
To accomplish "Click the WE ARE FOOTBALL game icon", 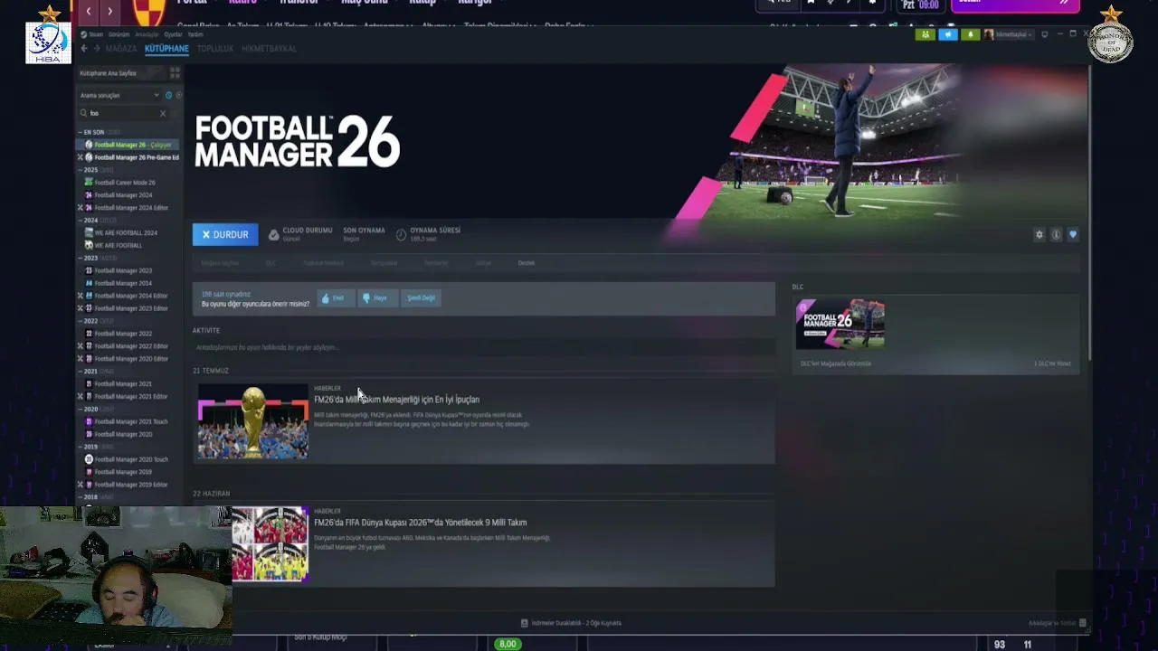I will click(89, 245).
